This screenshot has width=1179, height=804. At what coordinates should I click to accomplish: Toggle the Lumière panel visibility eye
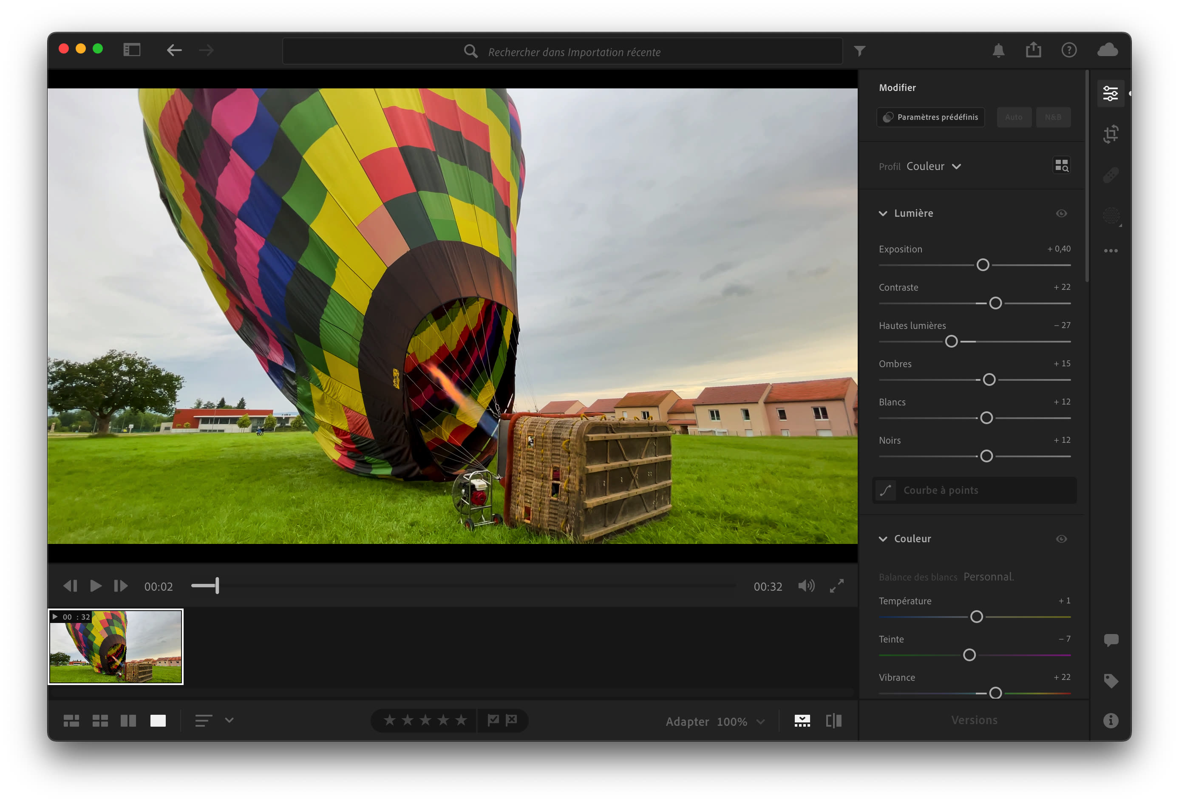point(1062,214)
